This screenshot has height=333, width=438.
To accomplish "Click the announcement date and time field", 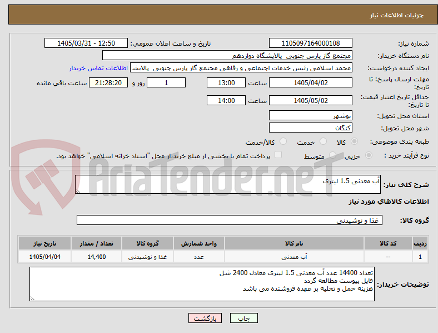I will pos(86,43).
